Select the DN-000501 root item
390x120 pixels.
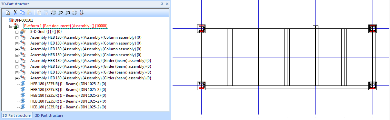pos(24,20)
